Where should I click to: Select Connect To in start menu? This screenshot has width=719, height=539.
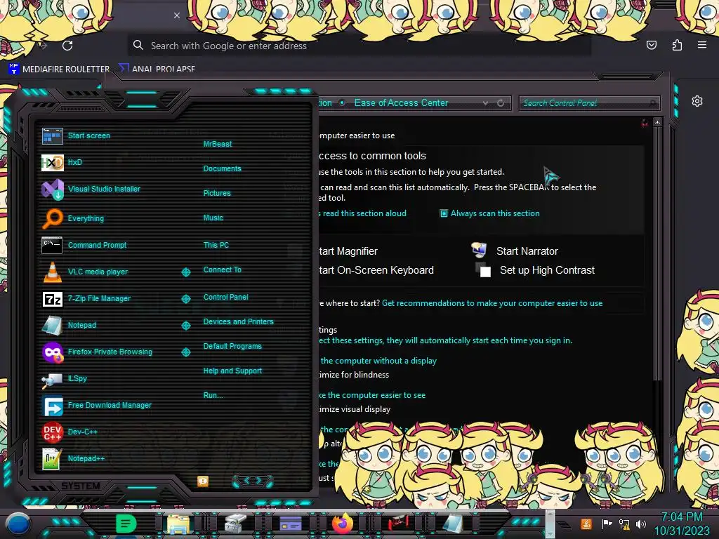click(222, 270)
